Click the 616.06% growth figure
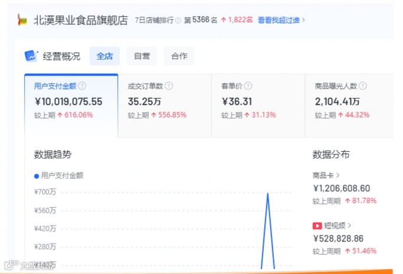Viewport: 403px width, 274px height. pos(78,115)
